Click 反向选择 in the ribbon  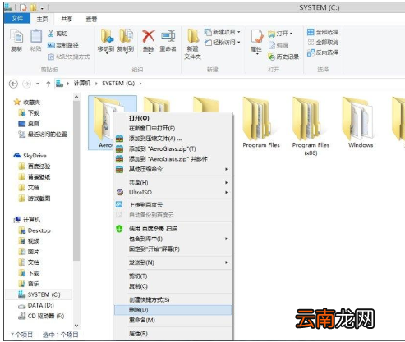pyautogui.click(x=323, y=52)
